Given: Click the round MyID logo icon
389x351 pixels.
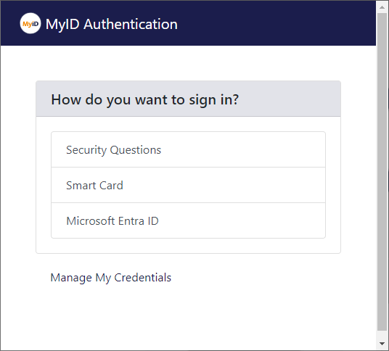Looking at the screenshot, I should coord(30,23).
